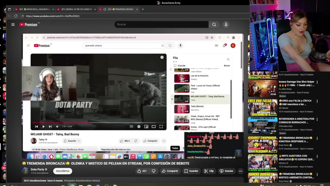Screen dimensions: 330x186
Task: Open MISTICO ARREMETE CONTRA video thumbnail
Action: coord(263,178)
